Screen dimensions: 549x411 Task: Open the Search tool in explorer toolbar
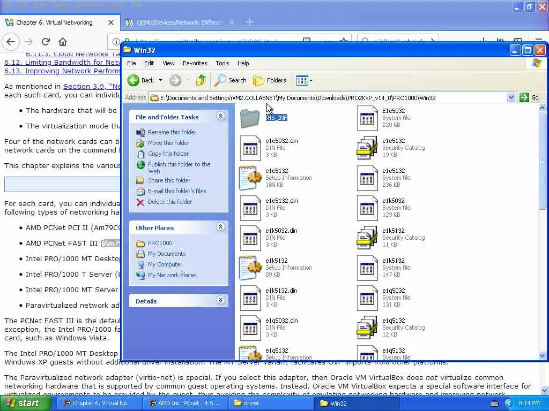(x=231, y=80)
